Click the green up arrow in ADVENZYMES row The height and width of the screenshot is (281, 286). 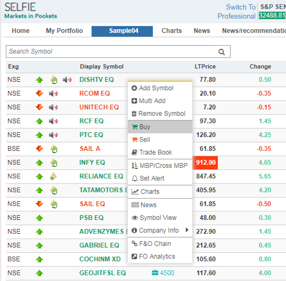(39, 232)
